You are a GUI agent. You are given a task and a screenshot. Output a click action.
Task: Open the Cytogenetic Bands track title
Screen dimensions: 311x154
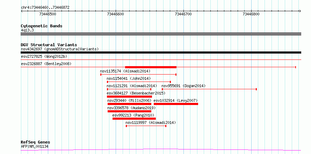pos(42,26)
